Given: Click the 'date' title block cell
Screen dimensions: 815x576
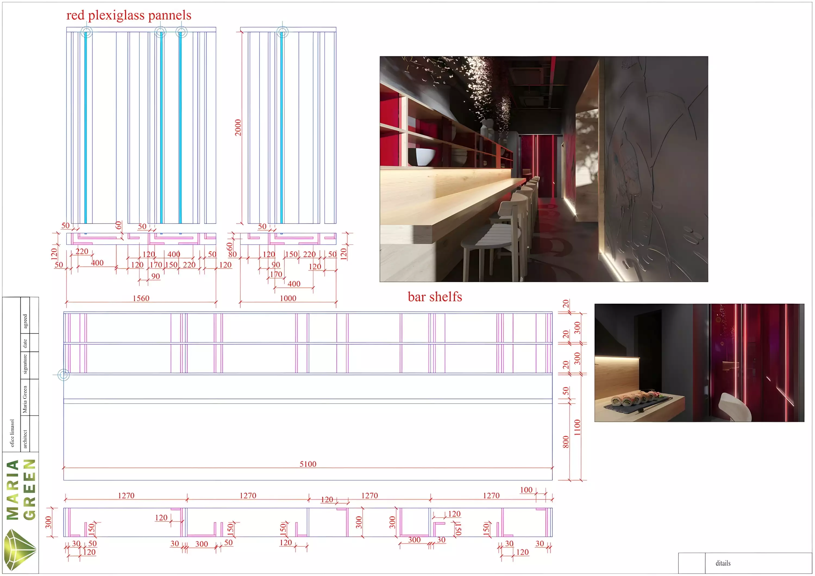Looking at the screenshot, I should pos(25,343).
